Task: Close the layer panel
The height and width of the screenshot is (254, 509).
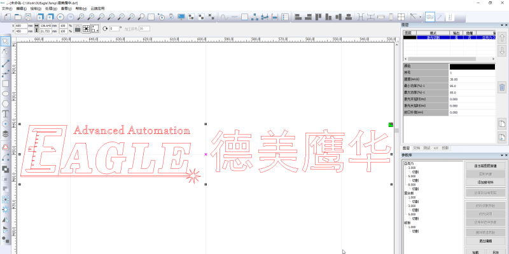Action: (506, 25)
